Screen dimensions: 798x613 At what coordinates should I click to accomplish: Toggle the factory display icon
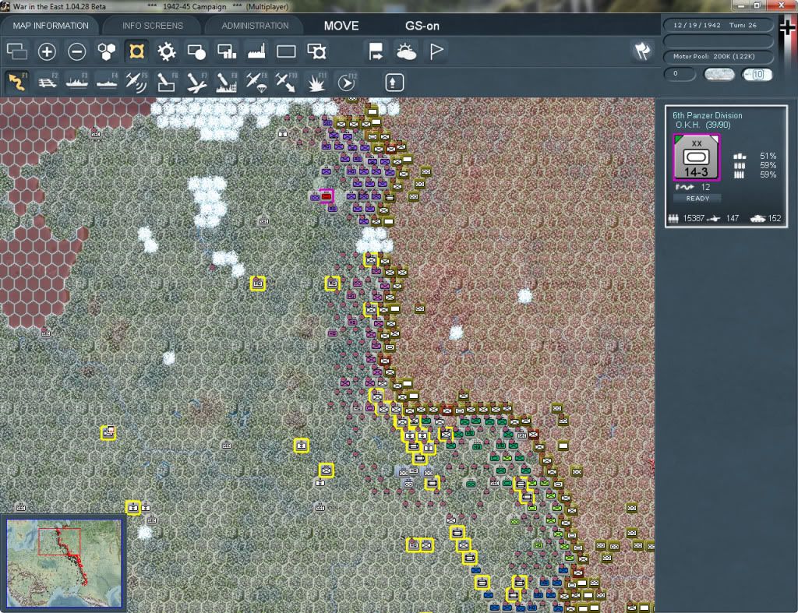tap(256, 51)
